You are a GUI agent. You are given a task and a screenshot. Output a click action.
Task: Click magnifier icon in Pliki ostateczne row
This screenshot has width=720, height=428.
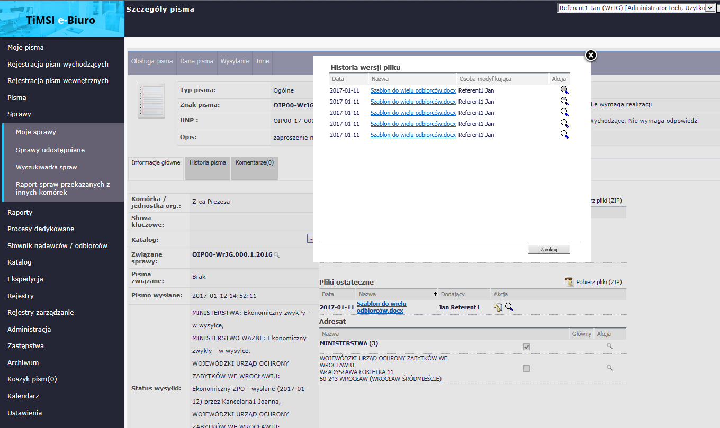(509, 307)
